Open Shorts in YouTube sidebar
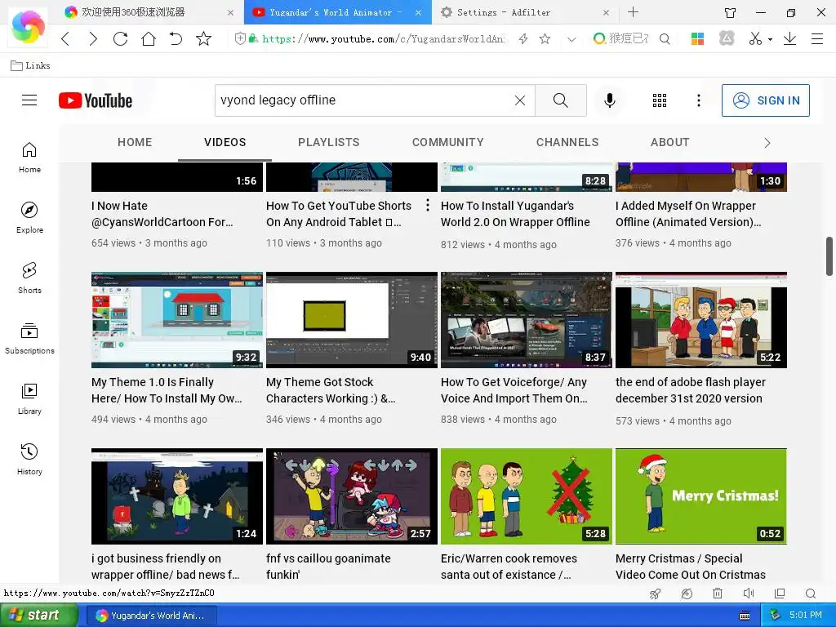836x627 pixels. [x=29, y=278]
